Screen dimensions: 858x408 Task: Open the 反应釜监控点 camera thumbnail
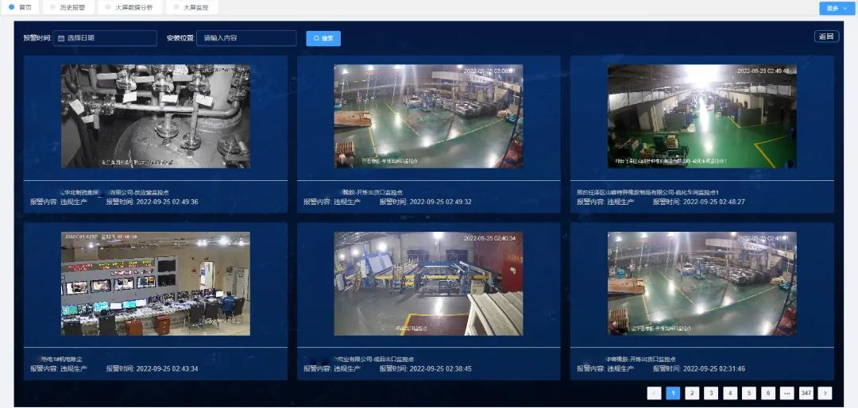click(156, 116)
